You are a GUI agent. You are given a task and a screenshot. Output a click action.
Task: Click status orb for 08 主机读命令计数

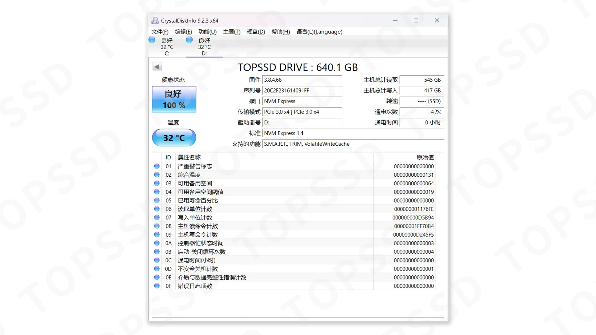157,226
